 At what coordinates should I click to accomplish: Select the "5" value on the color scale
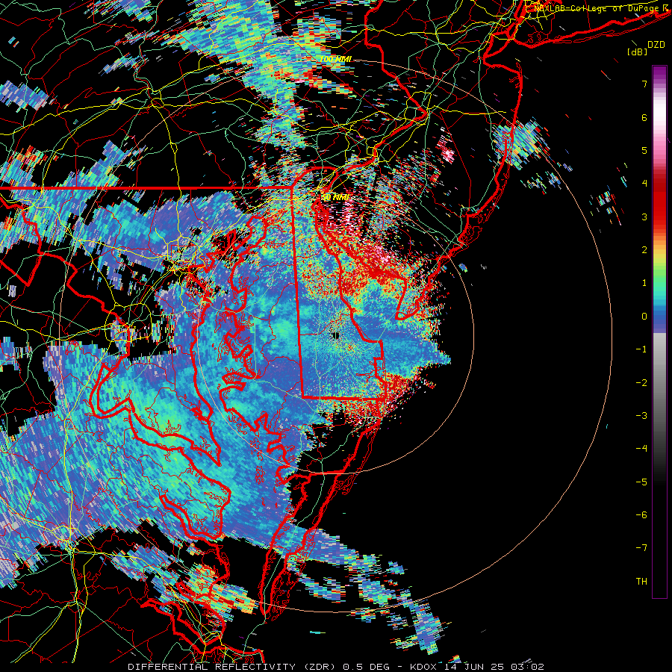tap(644, 150)
